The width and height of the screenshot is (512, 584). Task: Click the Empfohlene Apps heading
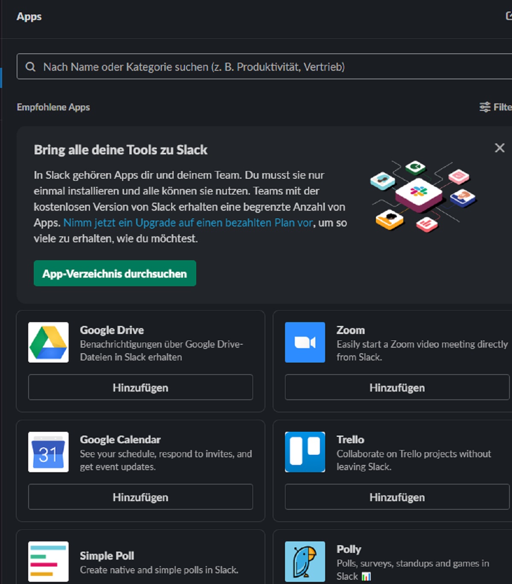(x=53, y=107)
